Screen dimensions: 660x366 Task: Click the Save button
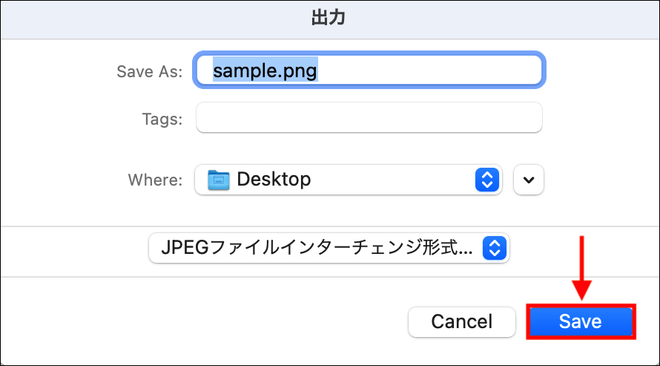581,321
